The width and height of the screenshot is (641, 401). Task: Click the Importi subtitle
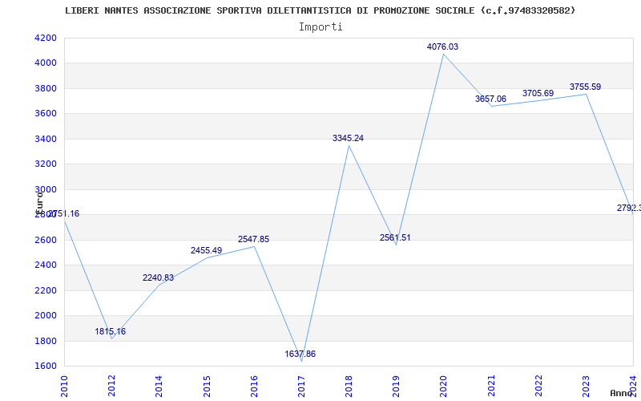320,27
